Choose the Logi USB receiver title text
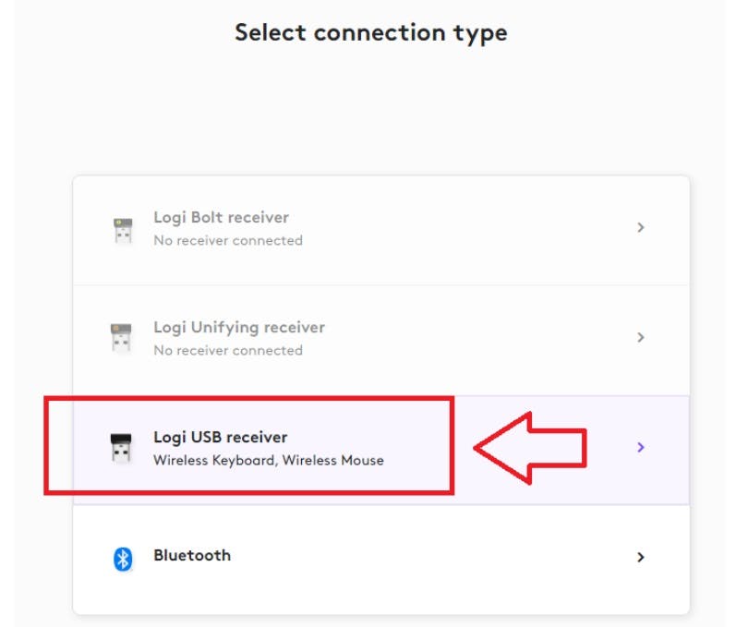Screen dimensions: 736x627 pos(220,438)
